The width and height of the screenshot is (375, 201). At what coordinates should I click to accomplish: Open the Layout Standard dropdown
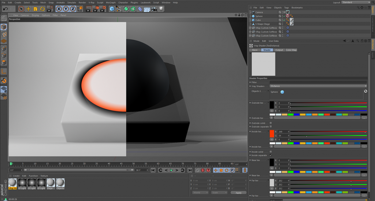[x=356, y=3]
